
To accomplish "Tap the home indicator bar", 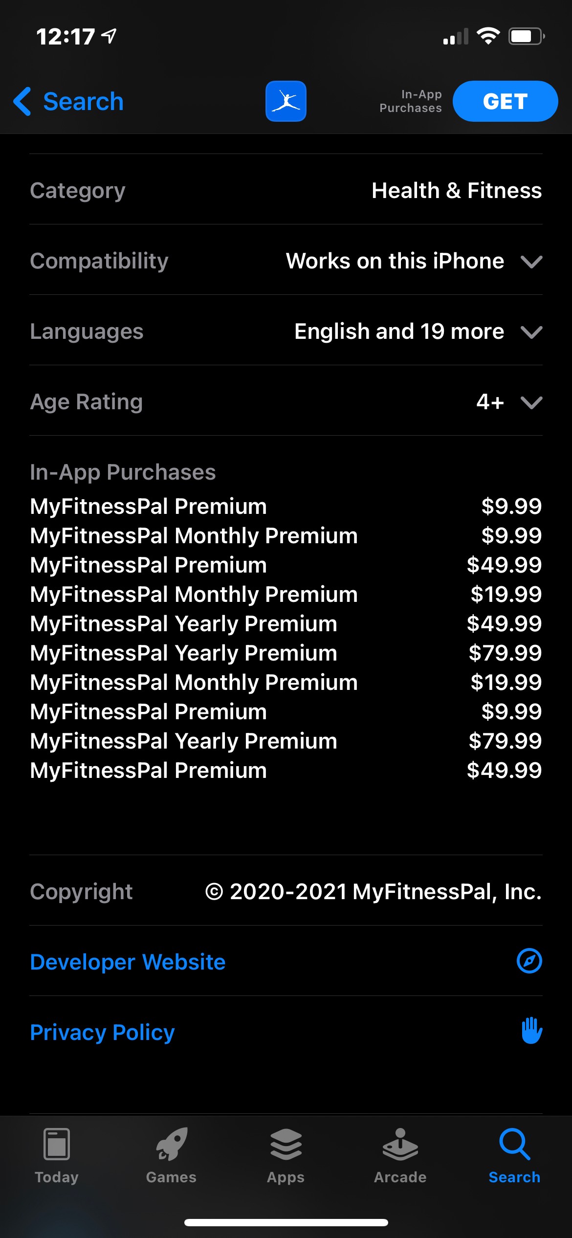I will coord(286,1222).
